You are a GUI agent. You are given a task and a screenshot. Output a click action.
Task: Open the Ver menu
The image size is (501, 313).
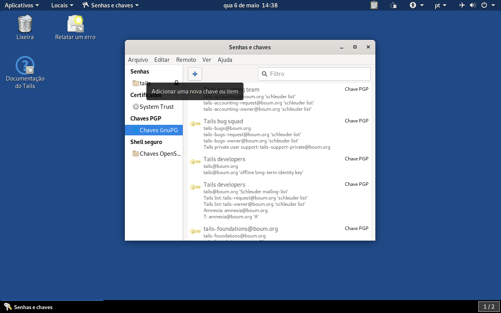coord(207,60)
